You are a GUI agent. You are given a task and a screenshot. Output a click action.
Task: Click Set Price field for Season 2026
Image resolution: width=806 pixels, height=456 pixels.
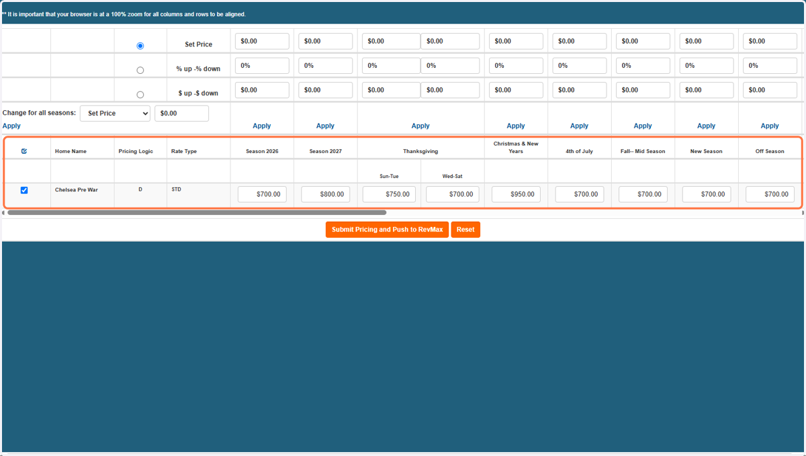coord(262,41)
